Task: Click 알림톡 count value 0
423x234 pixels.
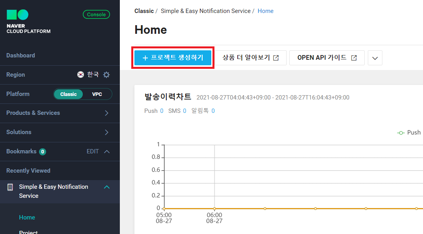Action: 213,111
